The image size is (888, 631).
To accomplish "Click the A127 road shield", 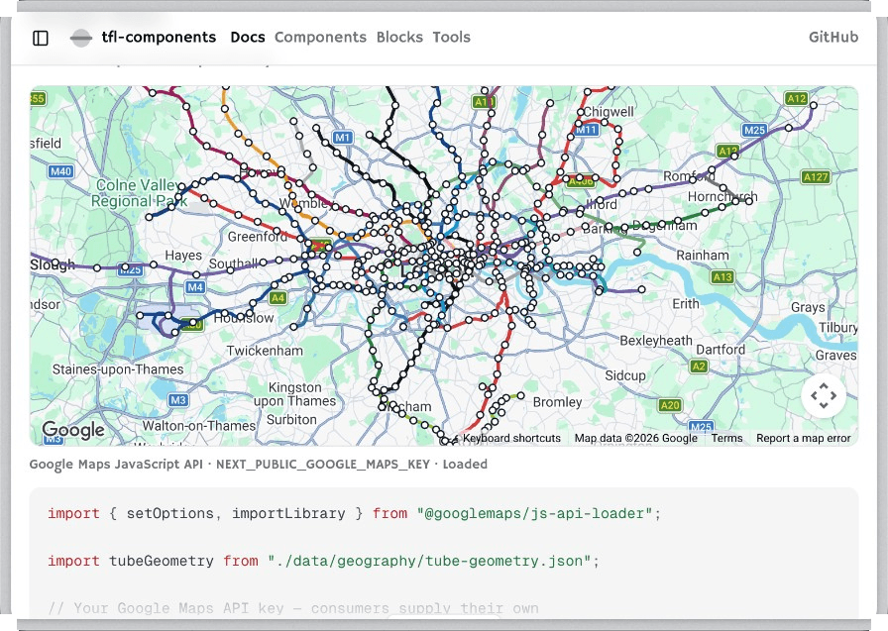I will click(816, 177).
